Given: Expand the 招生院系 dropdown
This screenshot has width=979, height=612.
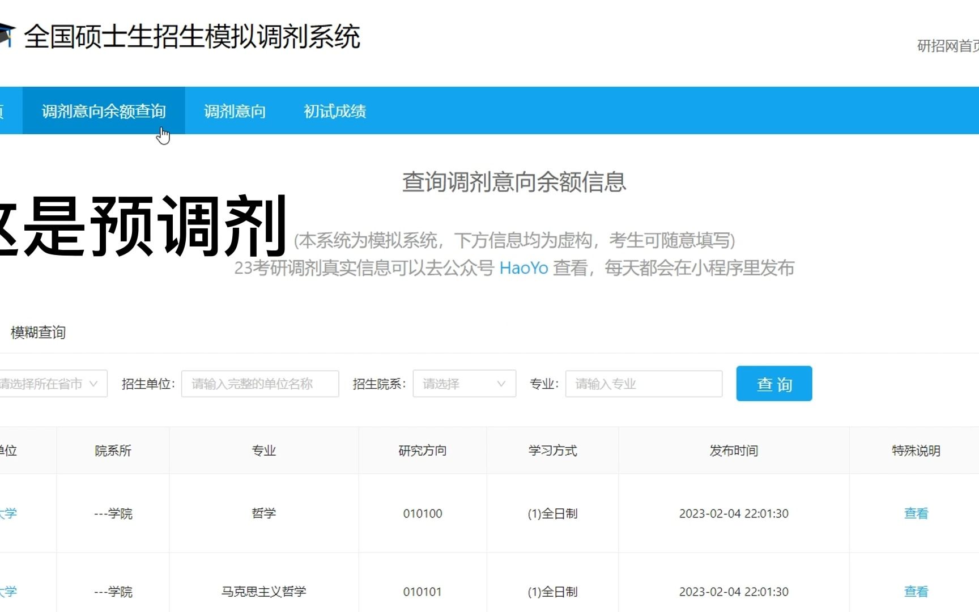Looking at the screenshot, I should tap(465, 384).
